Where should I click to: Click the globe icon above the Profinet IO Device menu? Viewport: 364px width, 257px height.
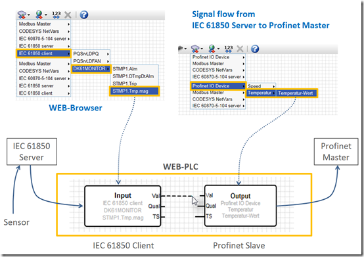212,49
